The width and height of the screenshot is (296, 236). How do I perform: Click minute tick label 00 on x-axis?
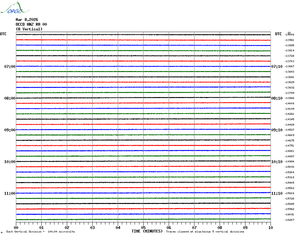click(x=16, y=227)
